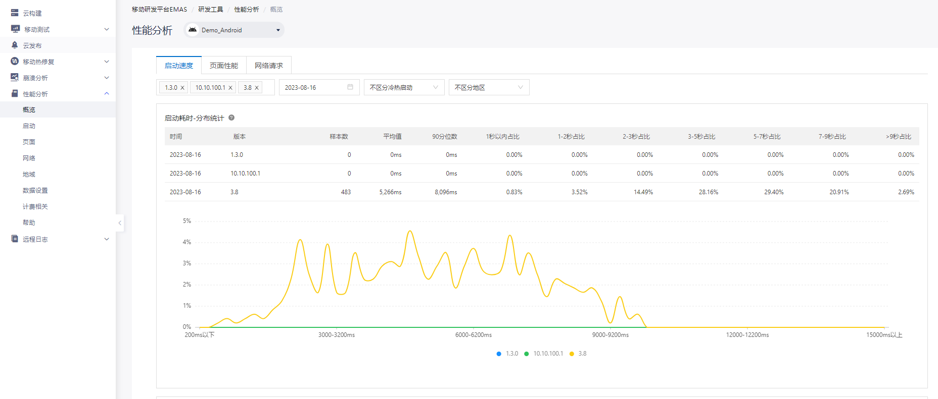Click the 云发布 rocket icon
This screenshot has width=938, height=399.
click(15, 45)
